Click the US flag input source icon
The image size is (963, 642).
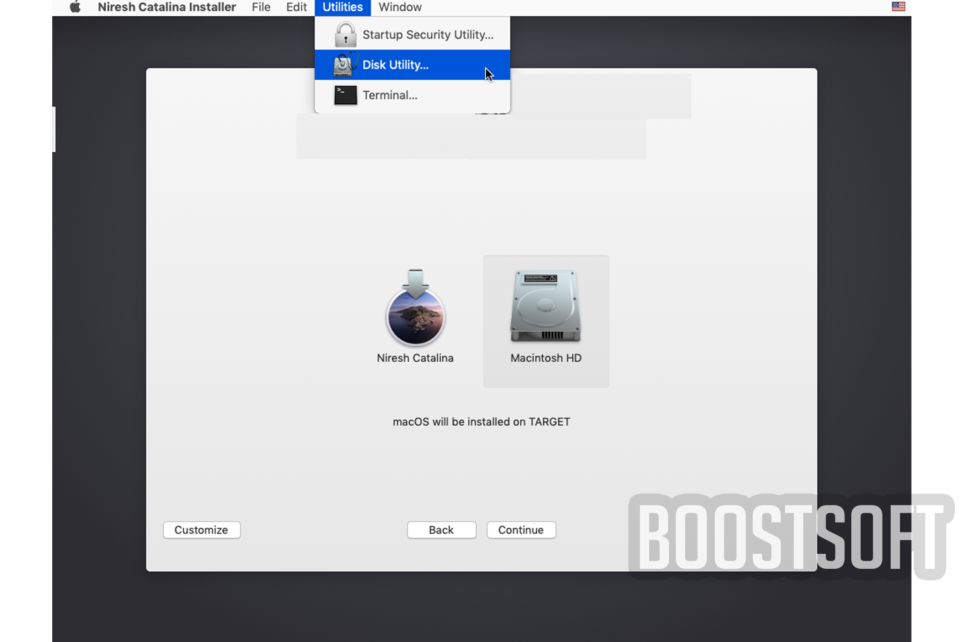[898, 6]
